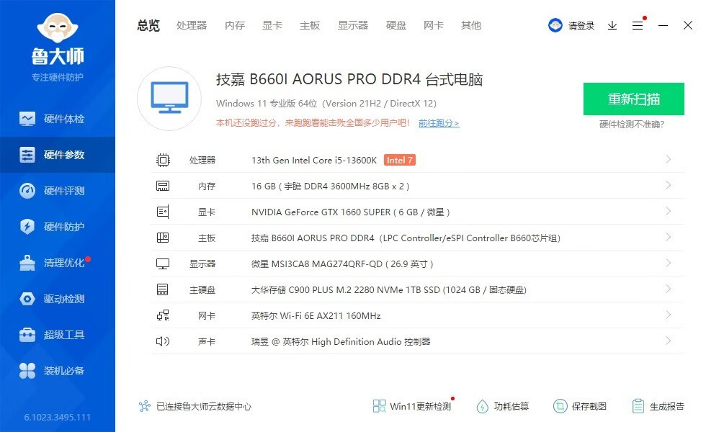Open 驱动检测 in the sidebar
706x432 pixels.
57,299
